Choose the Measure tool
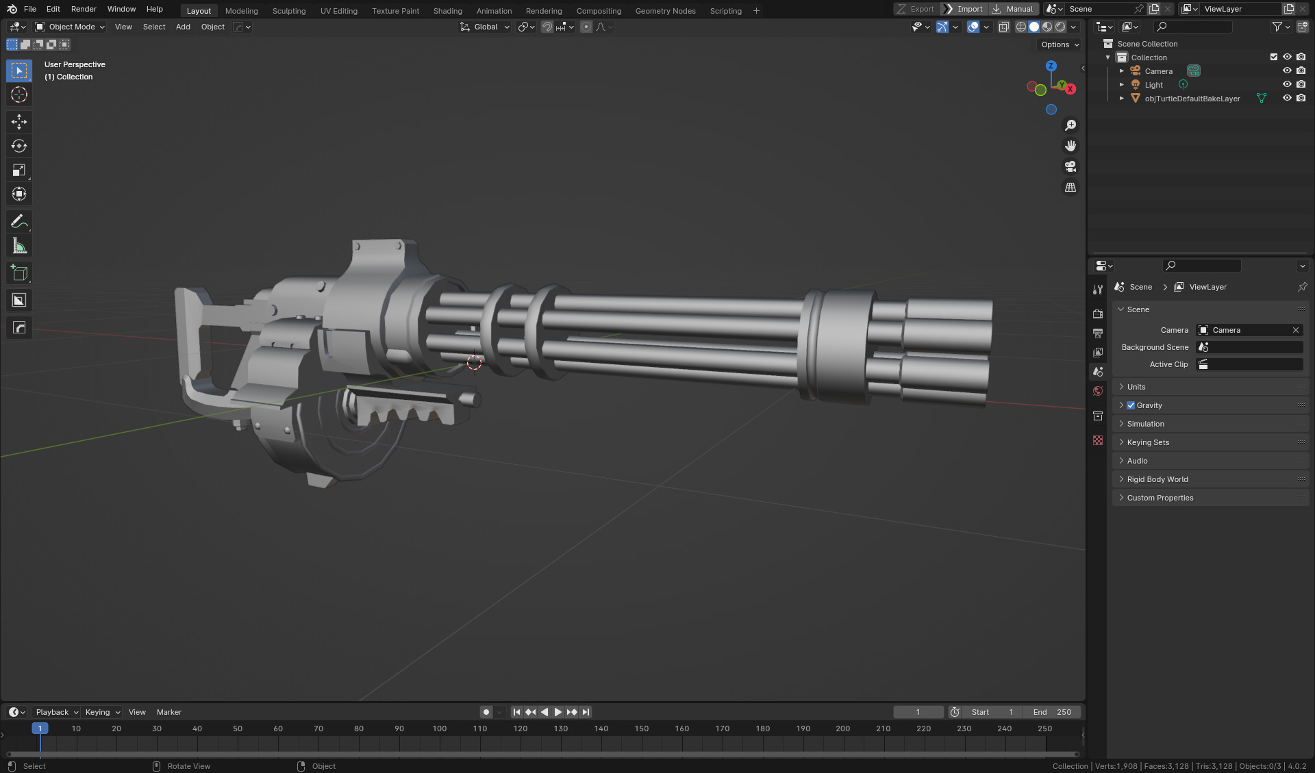The width and height of the screenshot is (1315, 773). [19, 246]
